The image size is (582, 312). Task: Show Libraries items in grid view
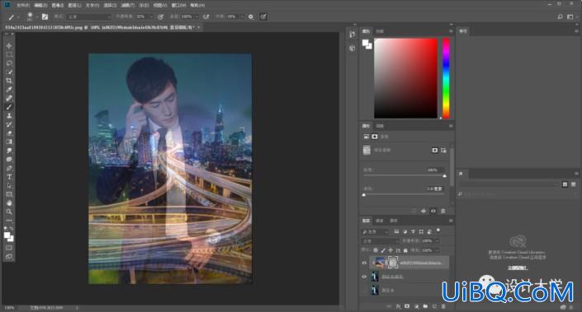click(x=565, y=184)
